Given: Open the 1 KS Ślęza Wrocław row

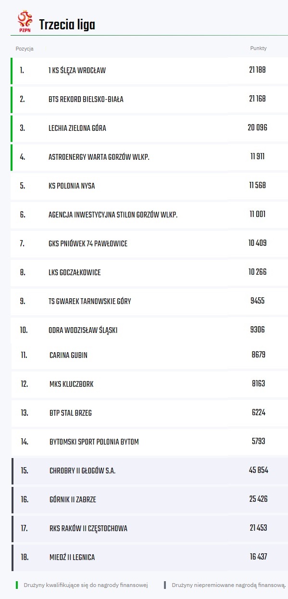Looking at the screenshot, I should pos(149,70).
